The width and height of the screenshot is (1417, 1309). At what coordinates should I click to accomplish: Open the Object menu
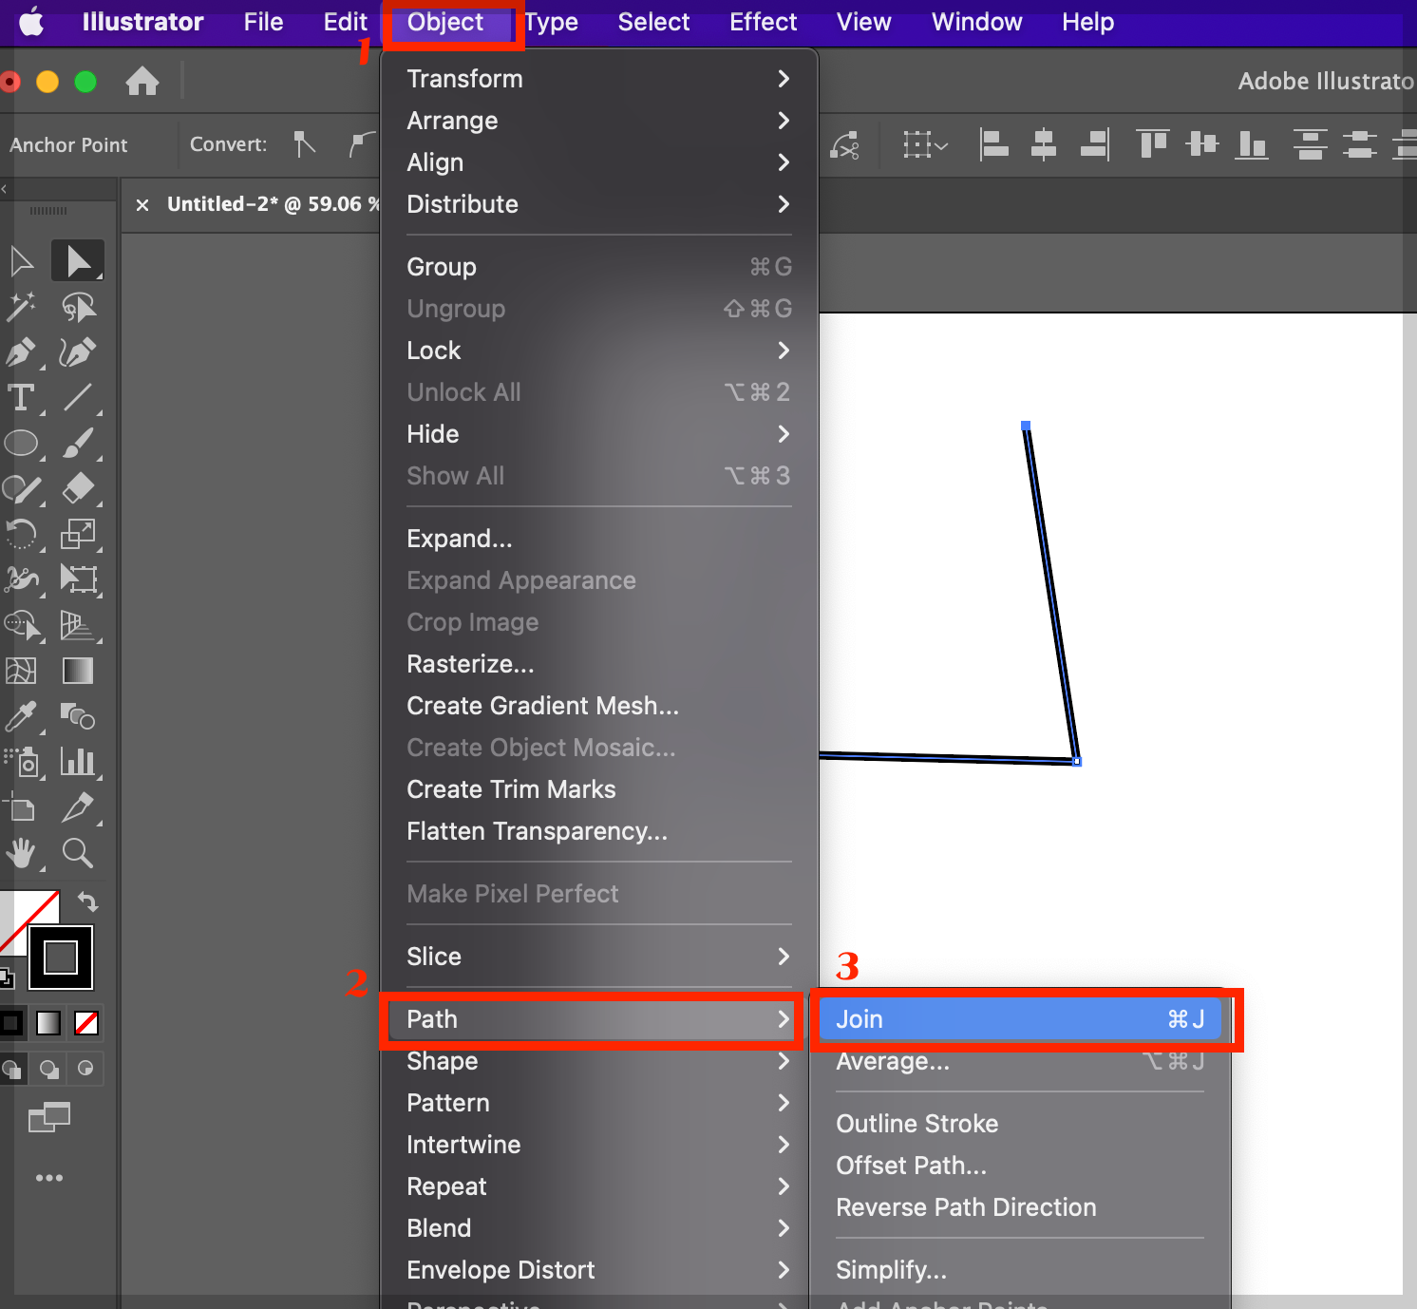[445, 22]
